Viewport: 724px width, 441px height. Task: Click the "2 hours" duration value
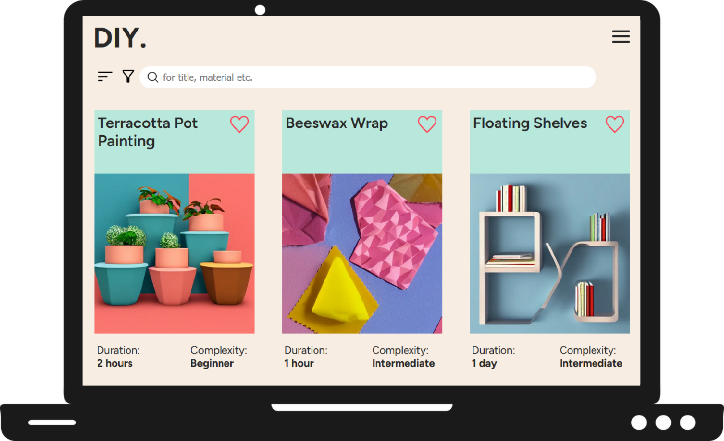pyautogui.click(x=115, y=364)
